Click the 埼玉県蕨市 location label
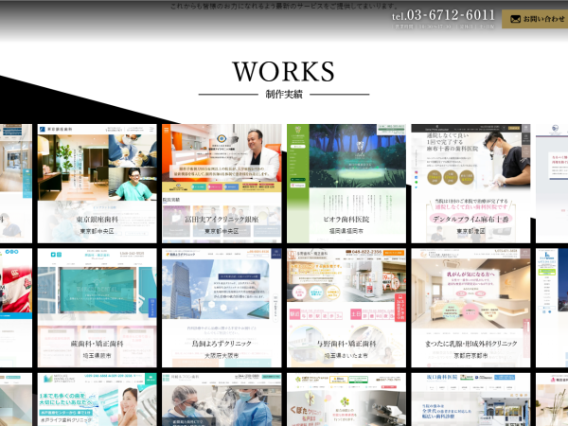 point(98,356)
